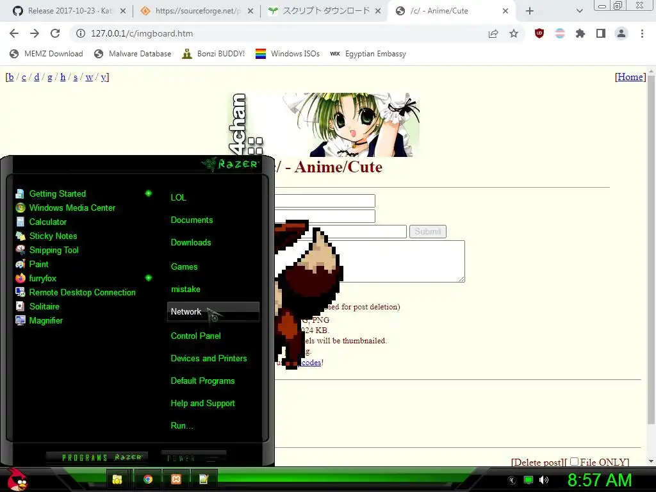The image size is (656, 492).
Task: Go to the /b/ board link
Action: [x=11, y=77]
